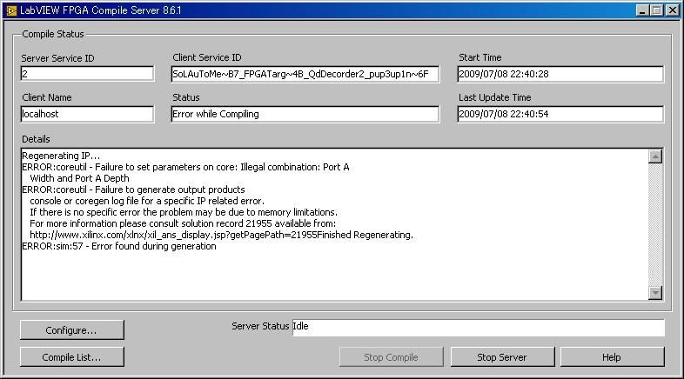Click the Stop Server button
The image size is (684, 379).
502,357
